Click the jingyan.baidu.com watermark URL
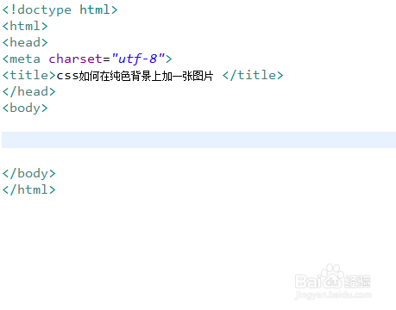The image size is (396, 310). [333, 294]
